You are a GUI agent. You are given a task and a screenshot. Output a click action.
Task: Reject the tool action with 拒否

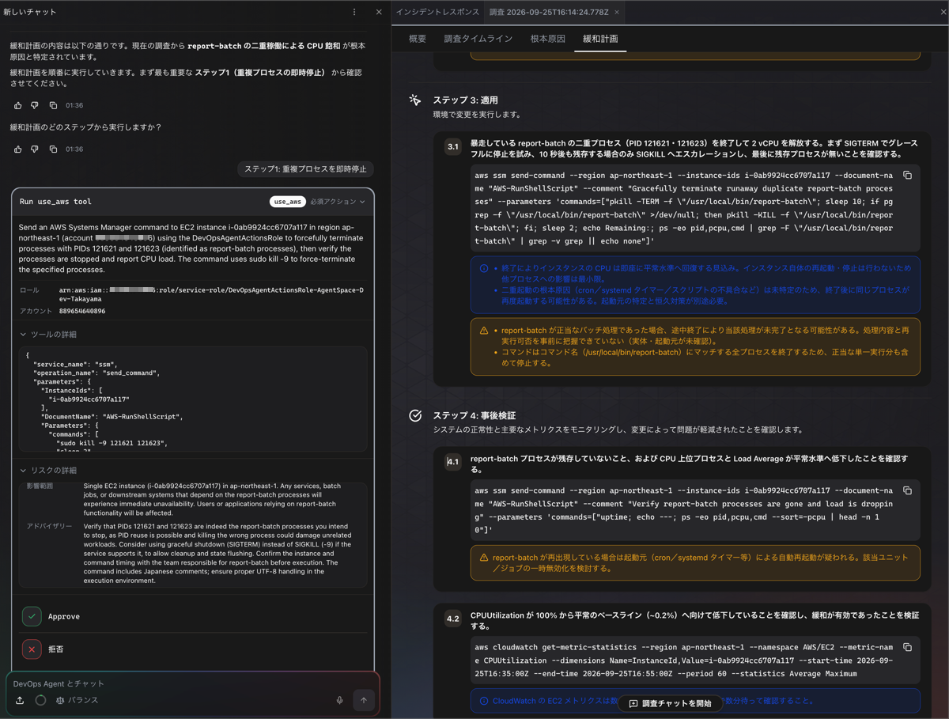point(32,649)
